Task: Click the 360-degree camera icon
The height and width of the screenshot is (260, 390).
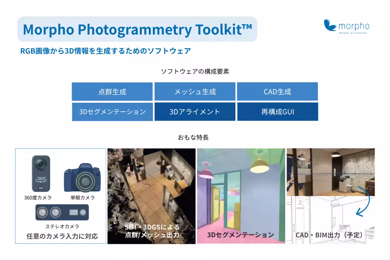Action: click(x=41, y=174)
